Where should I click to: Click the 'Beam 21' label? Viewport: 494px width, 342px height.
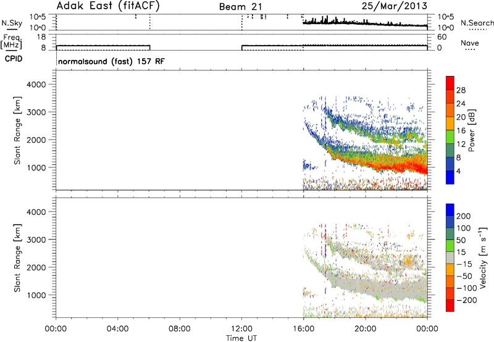tap(241, 7)
